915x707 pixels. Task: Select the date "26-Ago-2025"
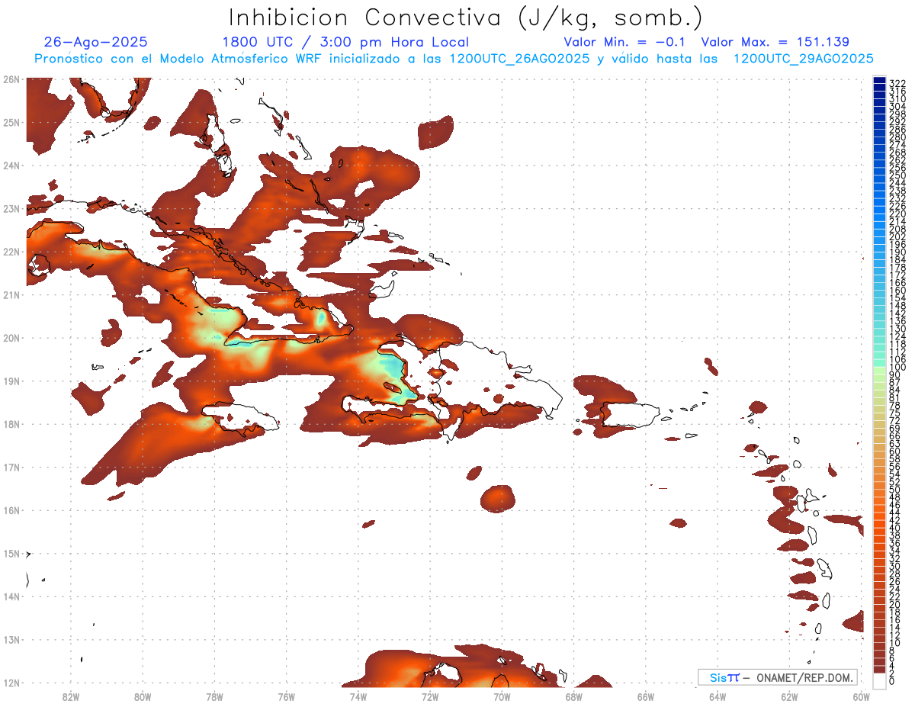tap(96, 42)
